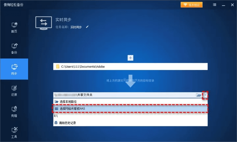The width and height of the screenshot is (237, 142).
Task: Select 清除历史记录 to clear history
Action: (x=130, y=123)
